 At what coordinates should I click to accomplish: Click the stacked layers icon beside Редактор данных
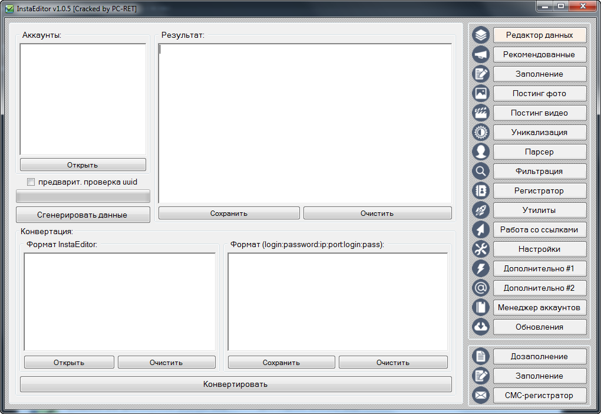(481, 35)
